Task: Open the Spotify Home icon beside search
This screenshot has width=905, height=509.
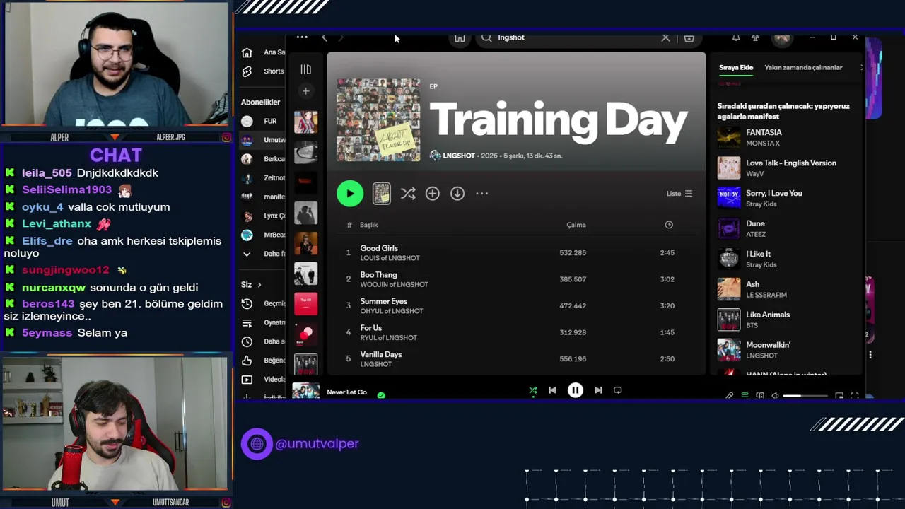Action: click(460, 38)
